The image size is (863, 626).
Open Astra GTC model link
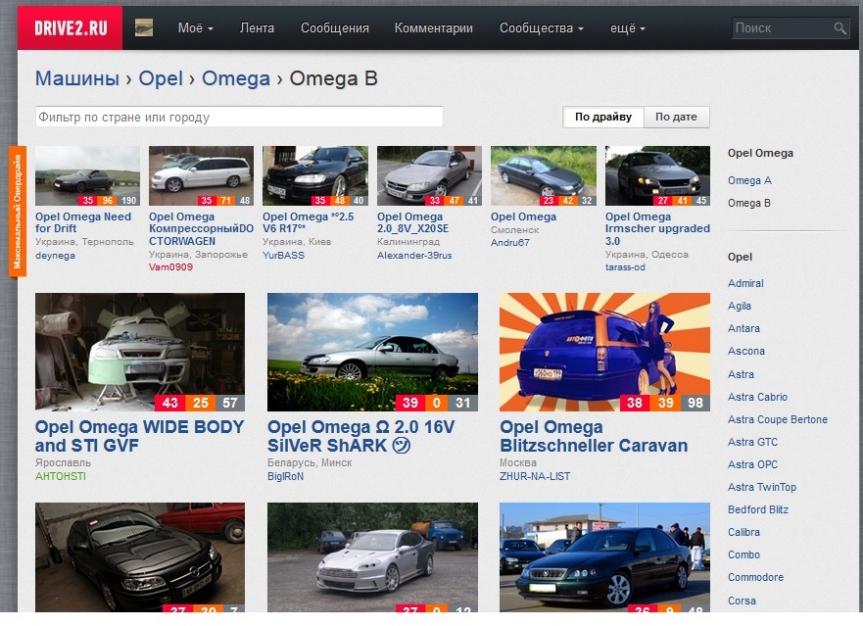click(752, 442)
